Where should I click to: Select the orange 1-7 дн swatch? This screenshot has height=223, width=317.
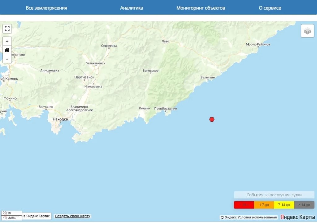click(264, 205)
